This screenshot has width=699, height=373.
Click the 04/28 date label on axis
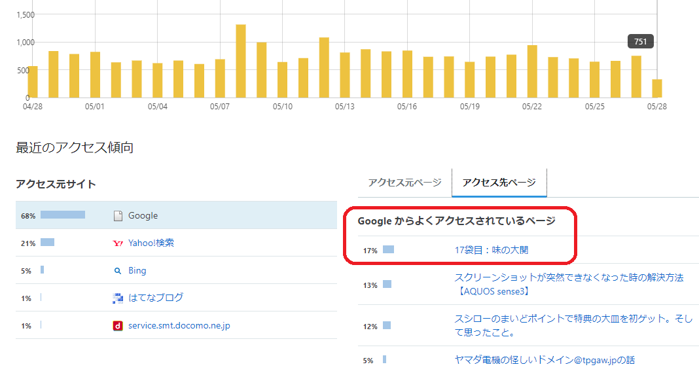[33, 107]
